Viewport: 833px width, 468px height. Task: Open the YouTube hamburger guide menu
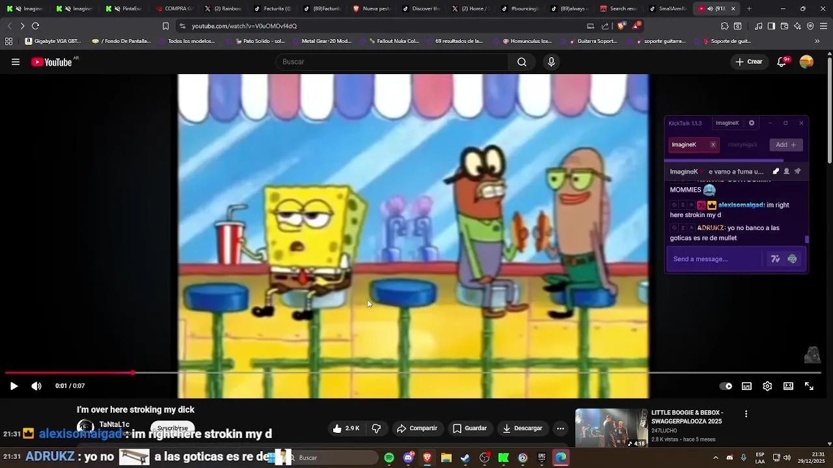(x=16, y=62)
